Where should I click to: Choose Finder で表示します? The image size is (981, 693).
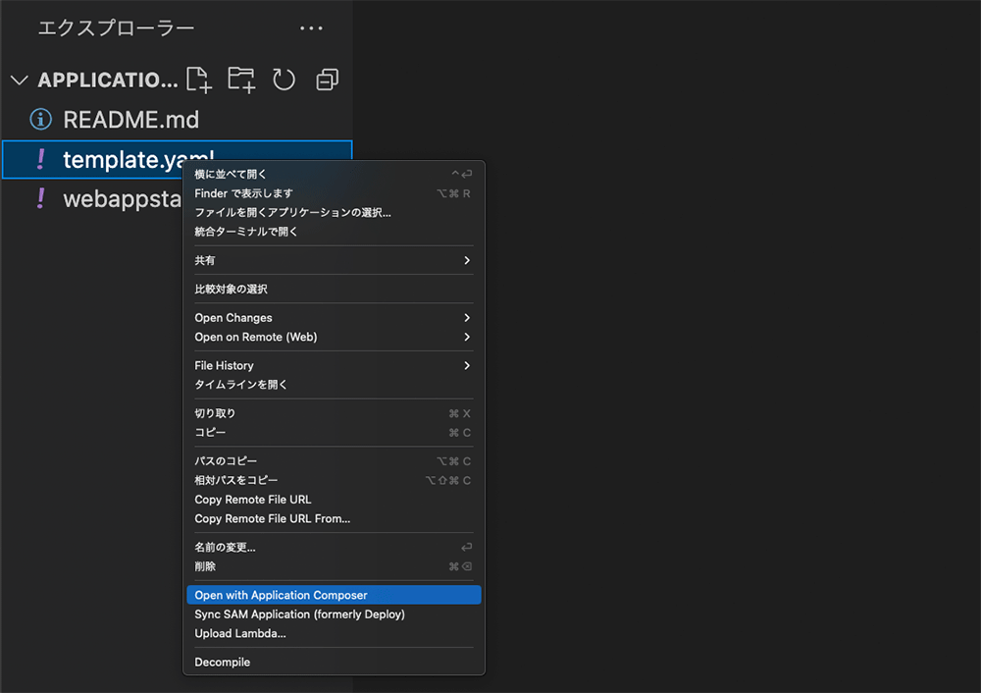(334, 193)
